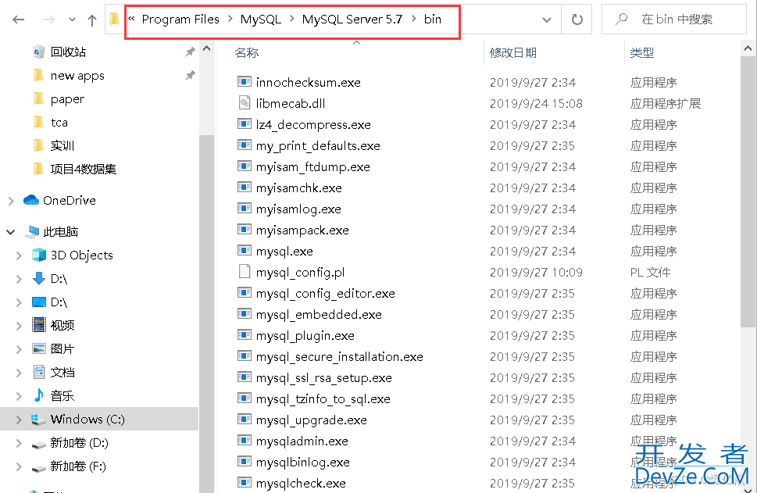Expand the chevron after MySQL Server 5.7

[x=414, y=20]
